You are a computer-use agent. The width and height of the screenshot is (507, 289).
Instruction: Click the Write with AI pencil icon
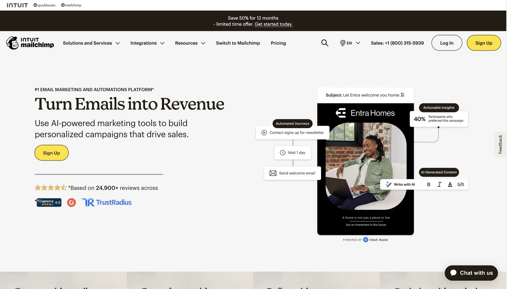pos(388,185)
